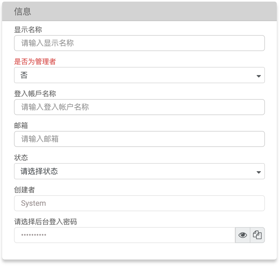Open the 是否为管理者 select showing 否
This screenshot has height=266, width=280.
point(135,75)
